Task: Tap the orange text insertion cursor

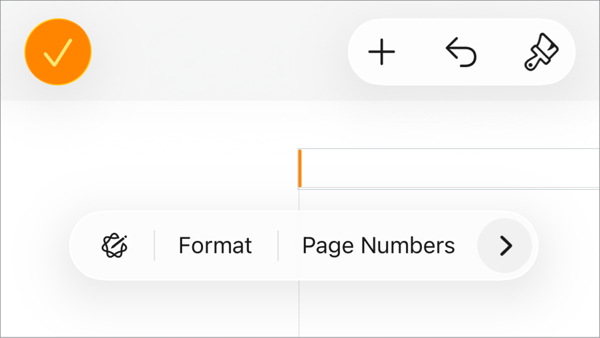Action: pos(301,168)
